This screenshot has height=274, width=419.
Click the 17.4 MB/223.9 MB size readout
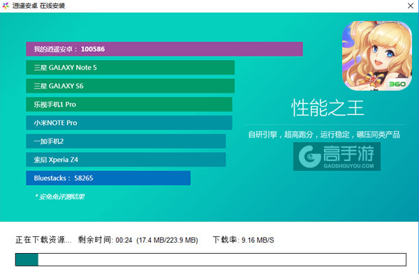click(167, 240)
